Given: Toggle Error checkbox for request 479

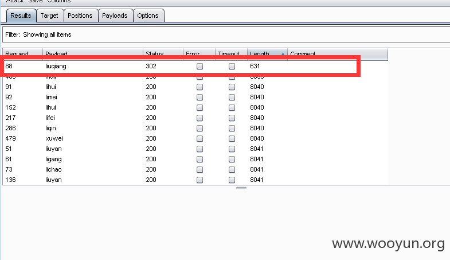Looking at the screenshot, I should click(x=199, y=139).
